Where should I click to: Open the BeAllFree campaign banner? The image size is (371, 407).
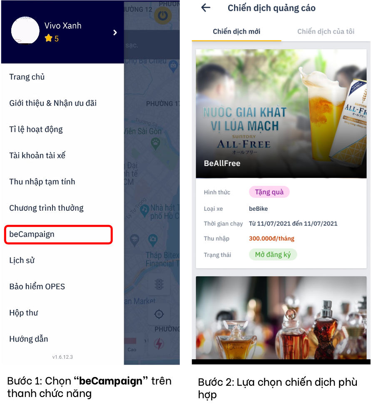(x=281, y=113)
